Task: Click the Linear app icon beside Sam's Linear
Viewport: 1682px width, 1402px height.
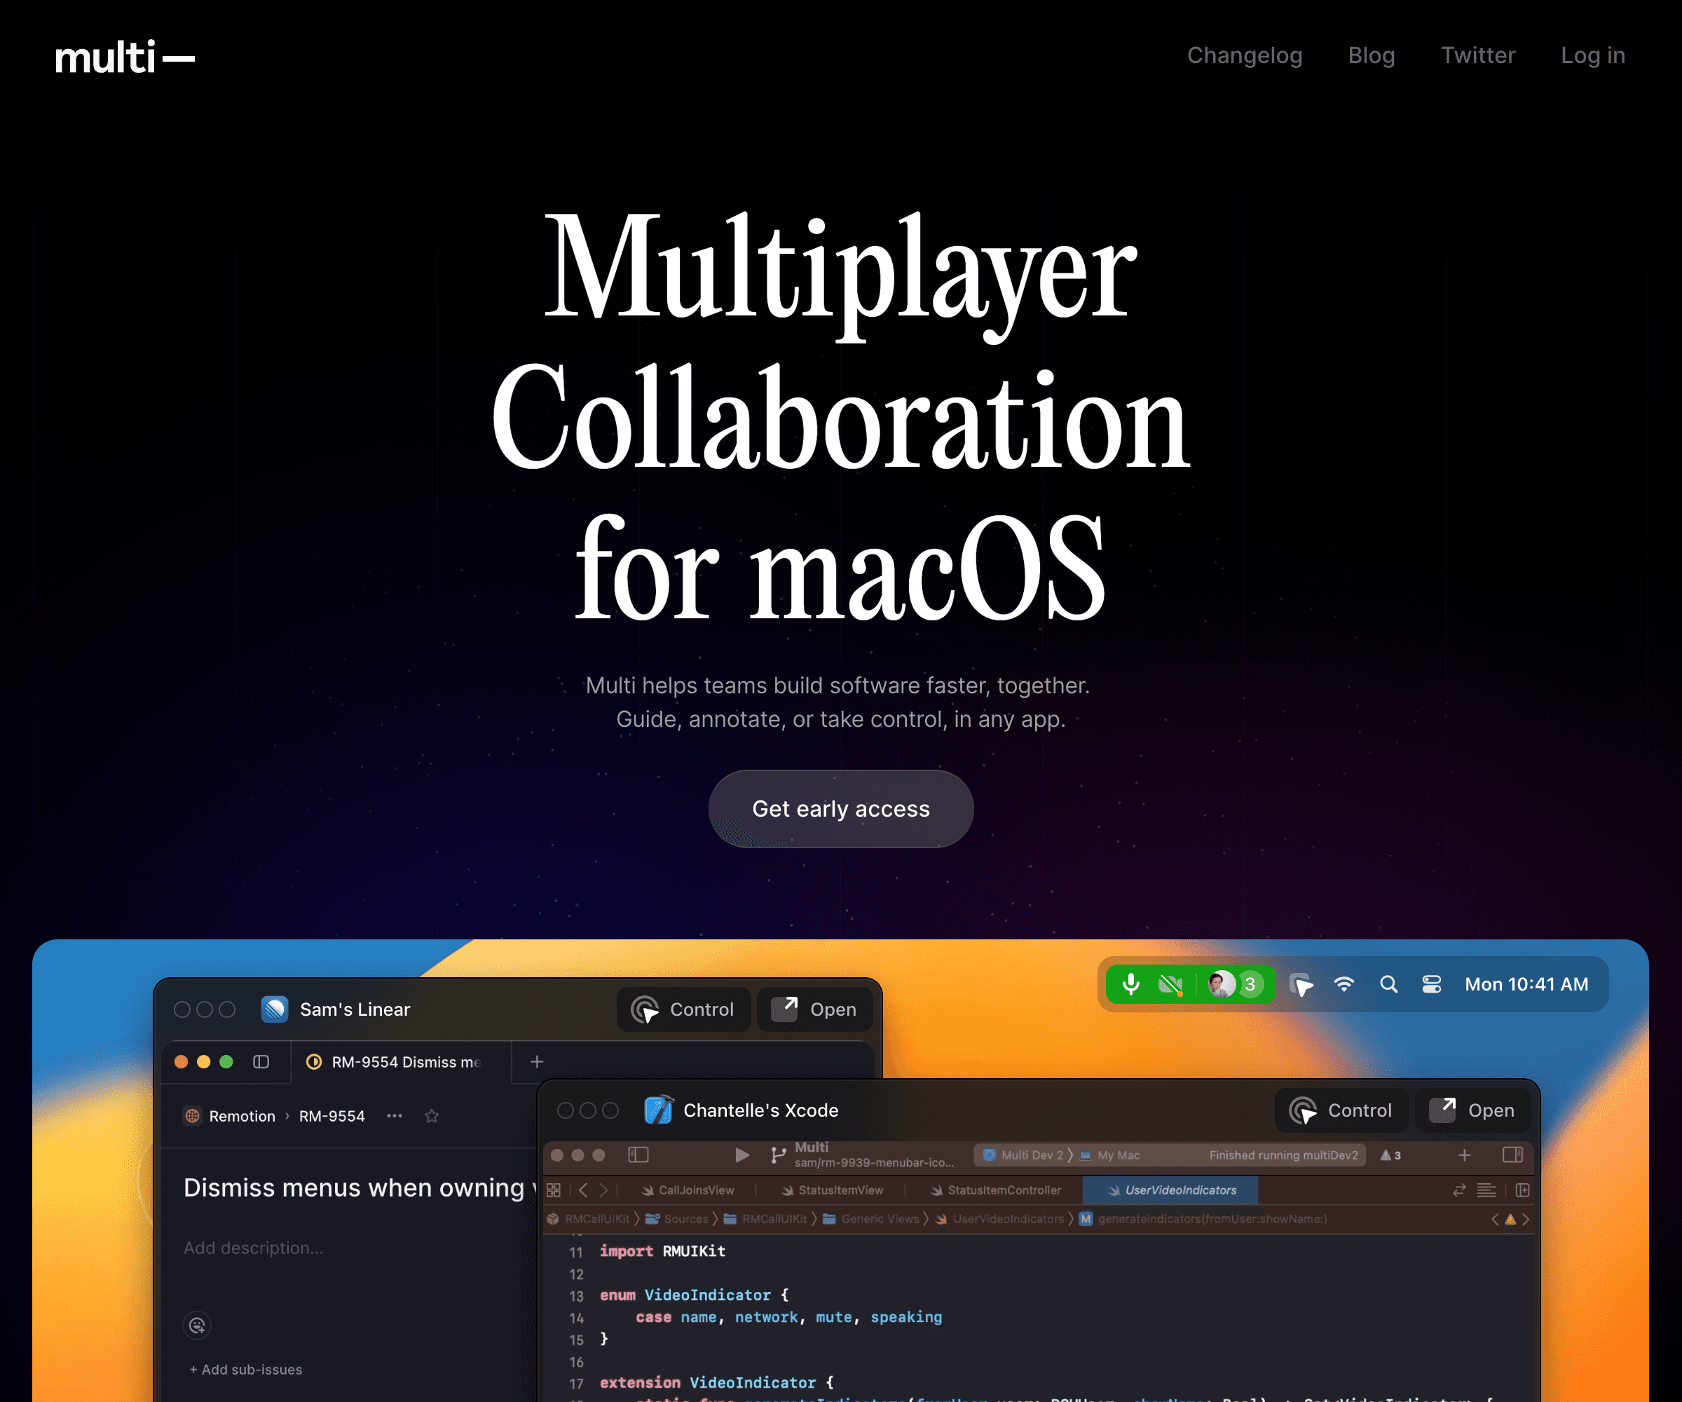Action: [x=275, y=1009]
